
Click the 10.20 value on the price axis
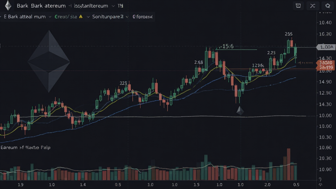tap(325, 34)
